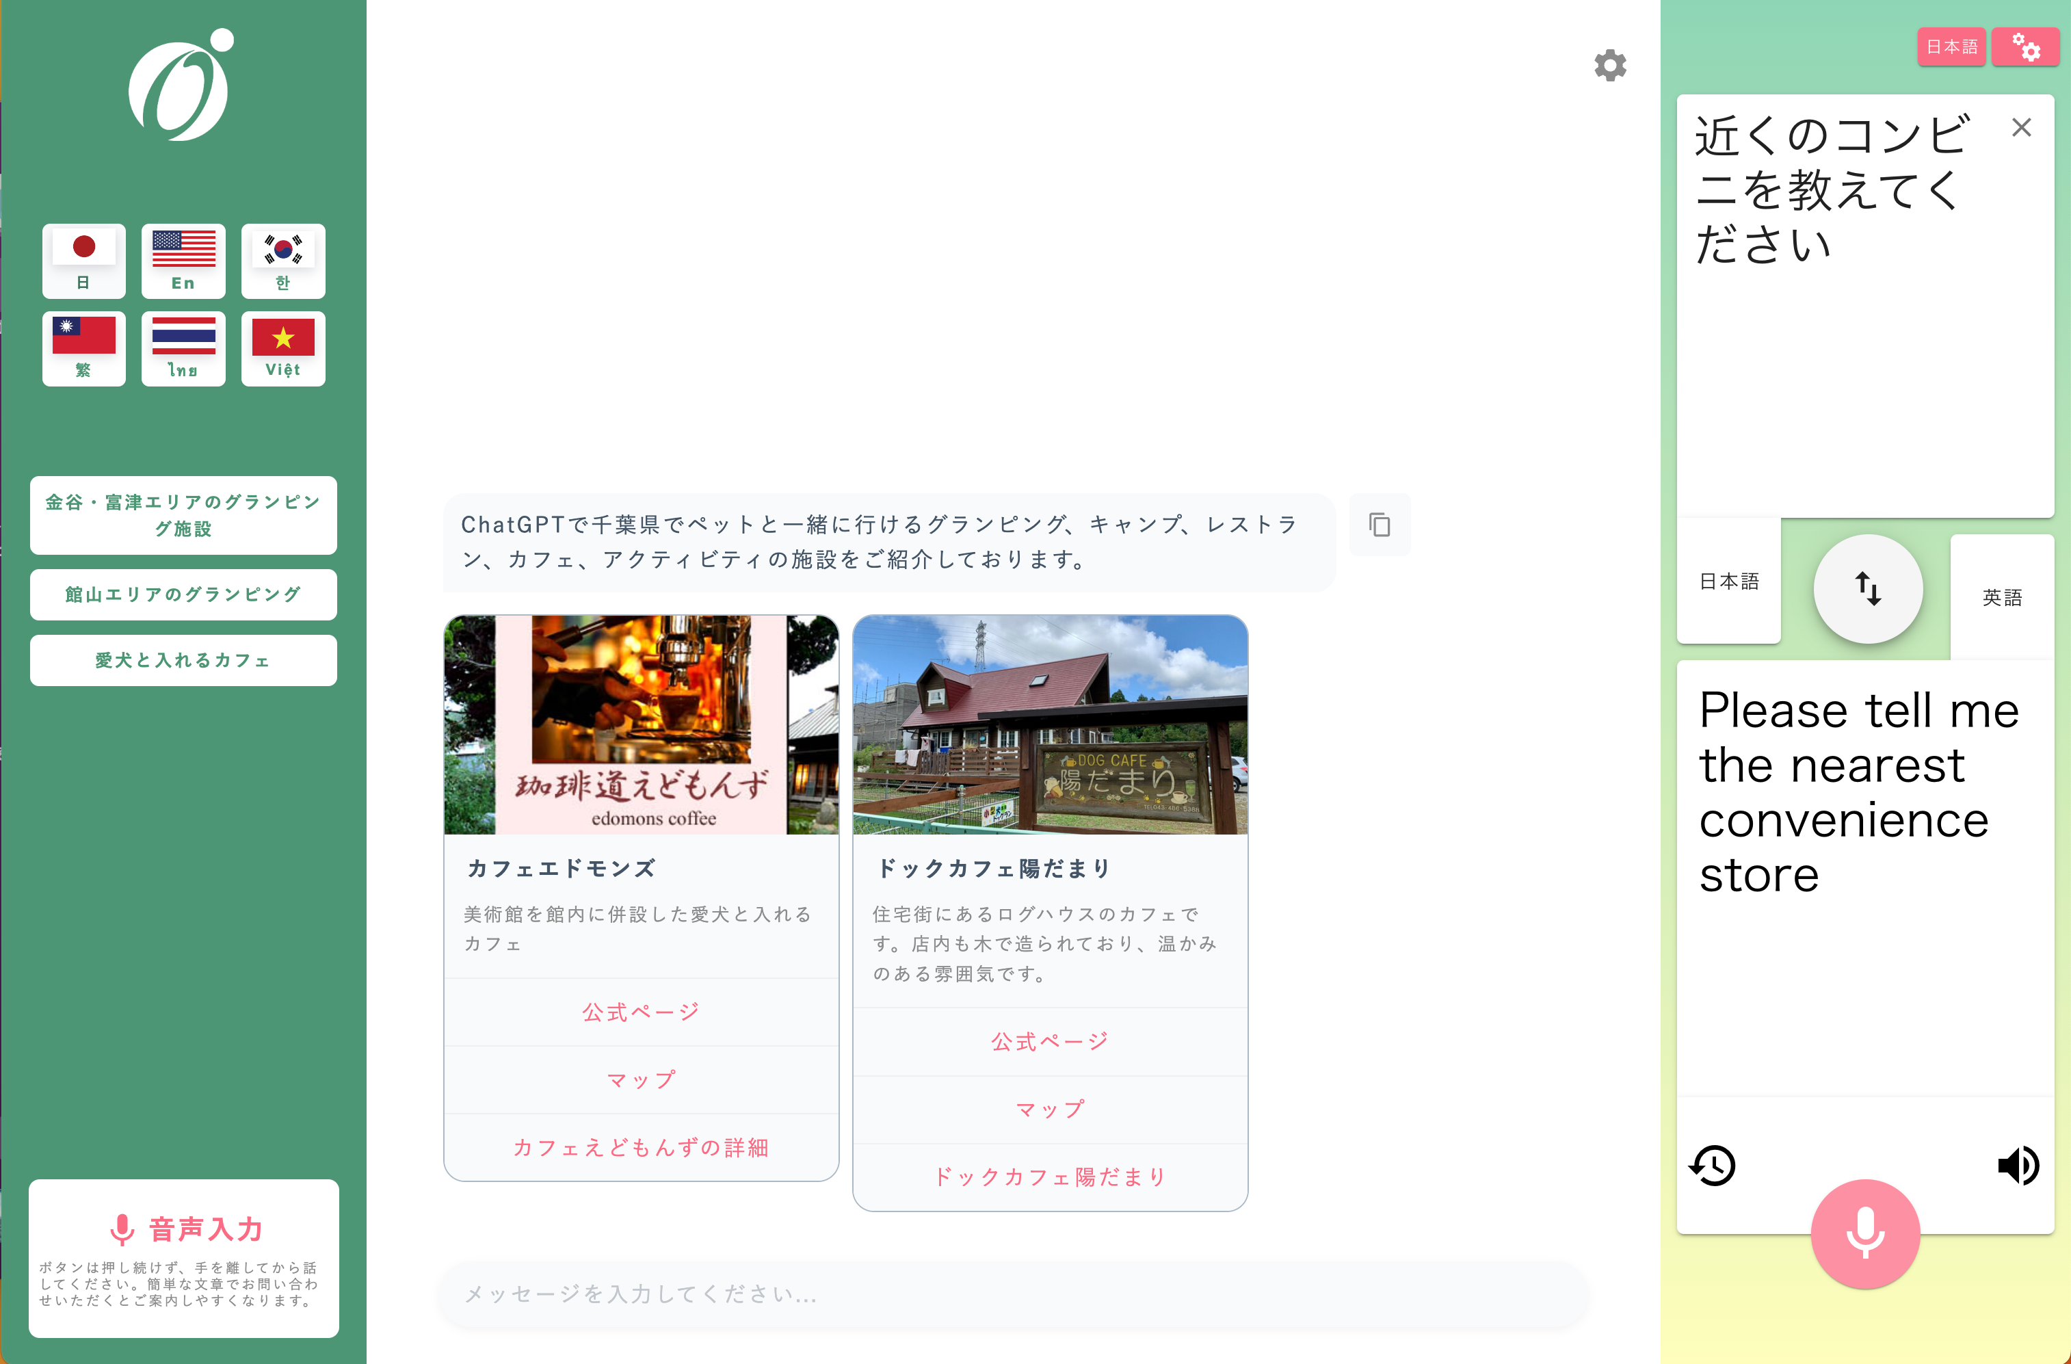This screenshot has height=1364, width=2071.
Task: Choose Vietnamese flag language
Action: [282, 348]
